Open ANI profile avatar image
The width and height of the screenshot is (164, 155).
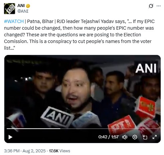pos(9,9)
